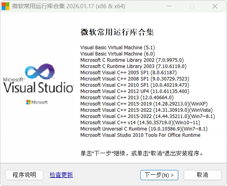Click the Visual Studio infinity logo

point(40,72)
